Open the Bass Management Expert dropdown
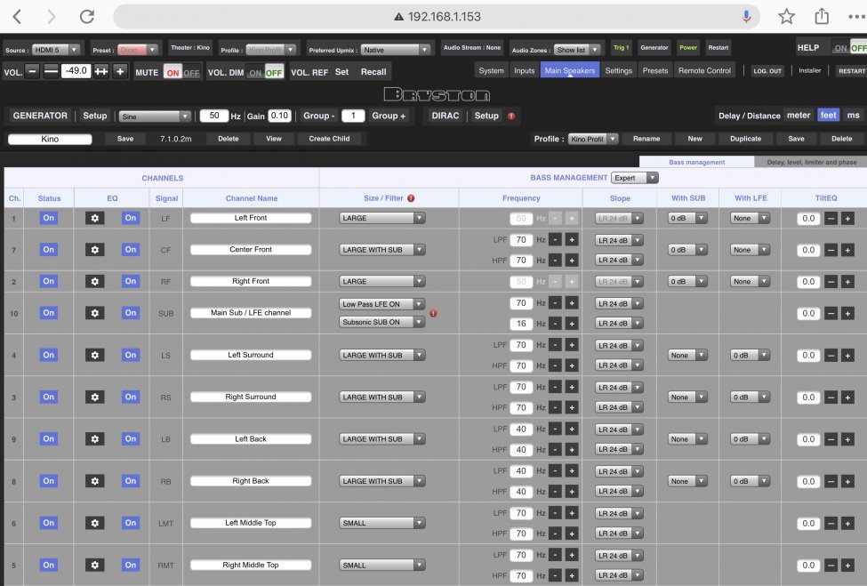The image size is (867, 586). click(x=634, y=178)
